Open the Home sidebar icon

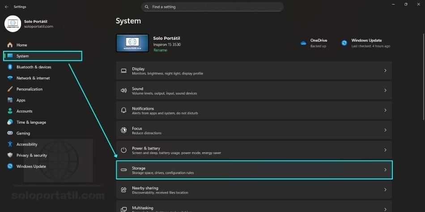coord(10,45)
